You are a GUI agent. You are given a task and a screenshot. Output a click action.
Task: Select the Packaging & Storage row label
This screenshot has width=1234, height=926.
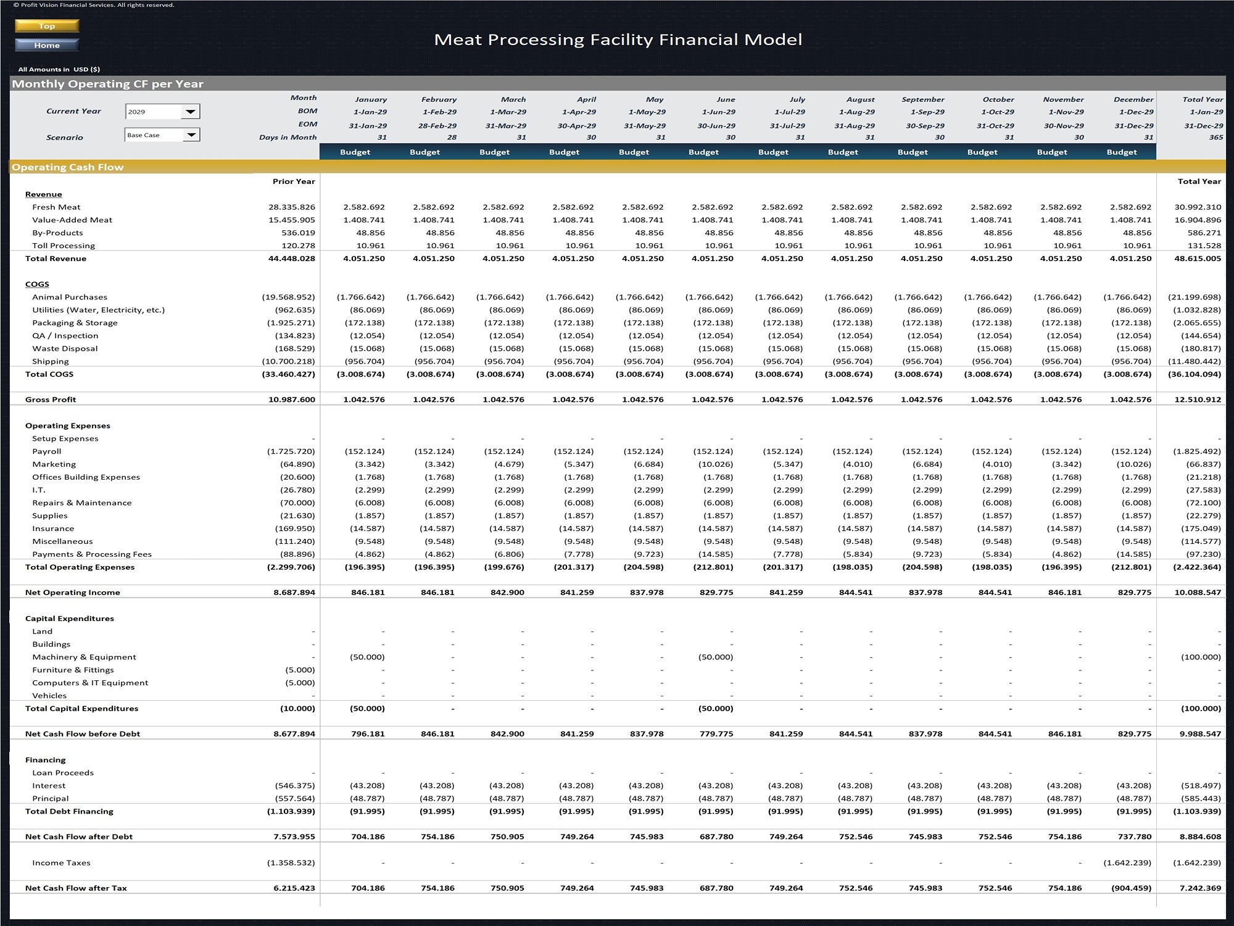coord(75,323)
